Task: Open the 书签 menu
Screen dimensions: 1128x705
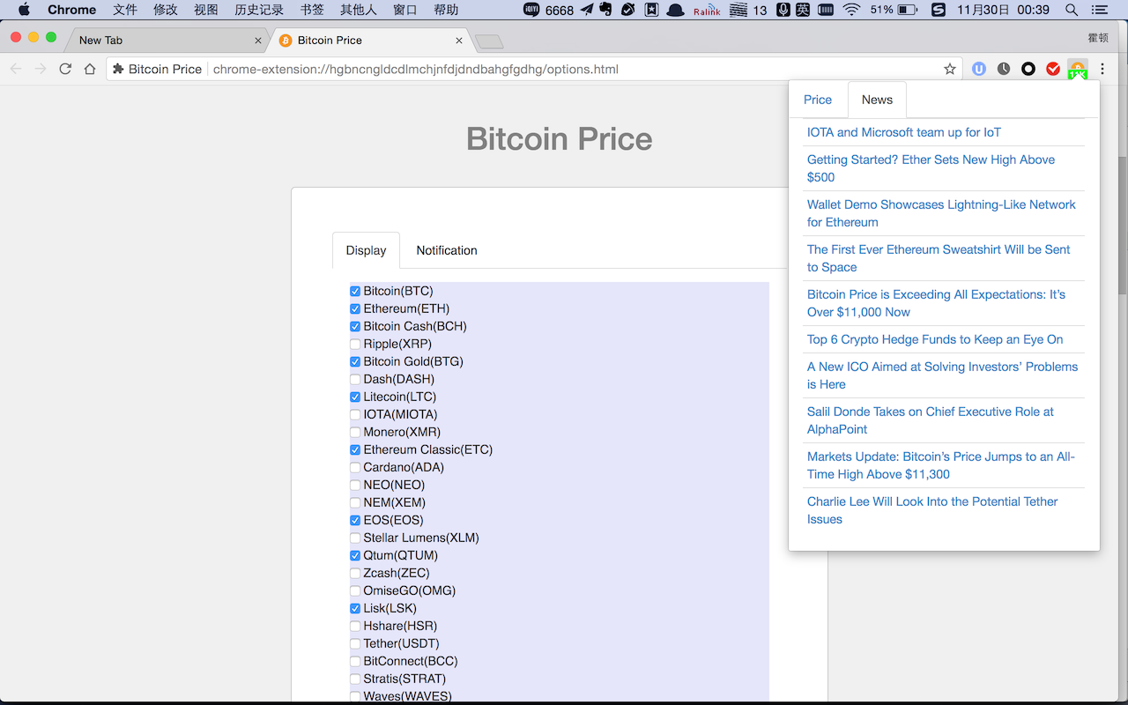Action: click(312, 10)
